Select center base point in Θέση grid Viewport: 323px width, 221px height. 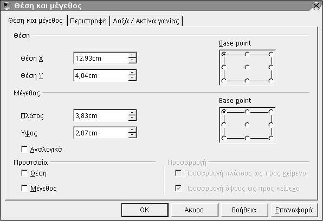click(x=247, y=67)
